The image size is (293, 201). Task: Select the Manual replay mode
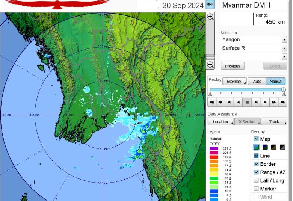click(x=276, y=82)
